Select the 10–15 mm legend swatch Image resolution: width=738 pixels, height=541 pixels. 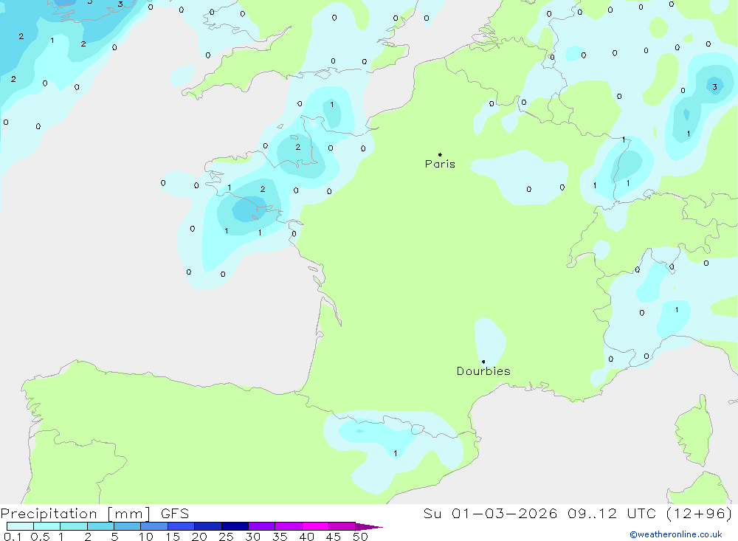click(154, 526)
